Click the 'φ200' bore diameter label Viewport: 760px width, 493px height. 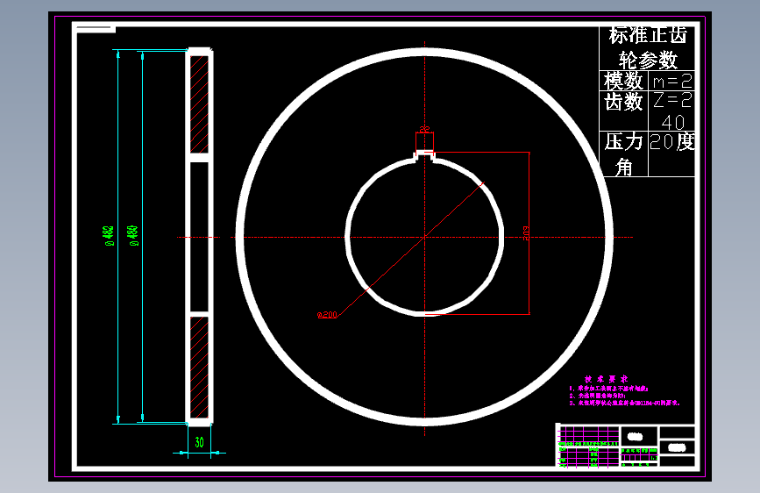pos(327,315)
